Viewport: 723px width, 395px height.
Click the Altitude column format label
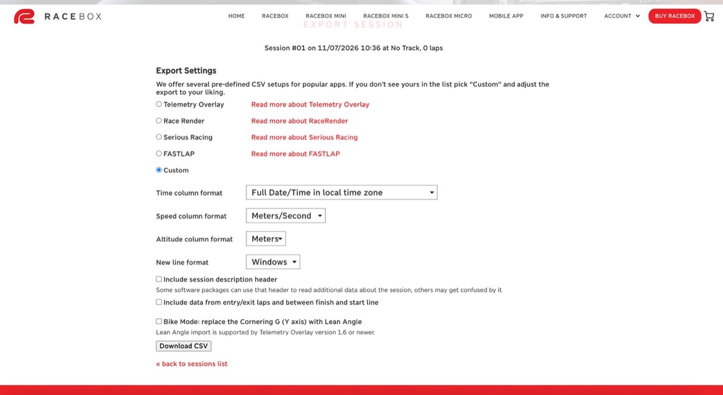click(194, 239)
